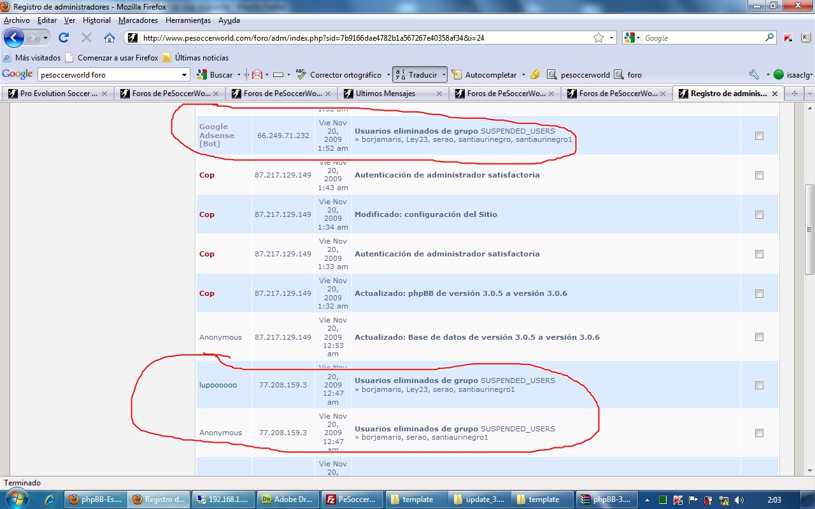This screenshot has width=815, height=509.
Task: Click the 87.217.129.149 IP in Anonymous row
Action: click(x=283, y=337)
